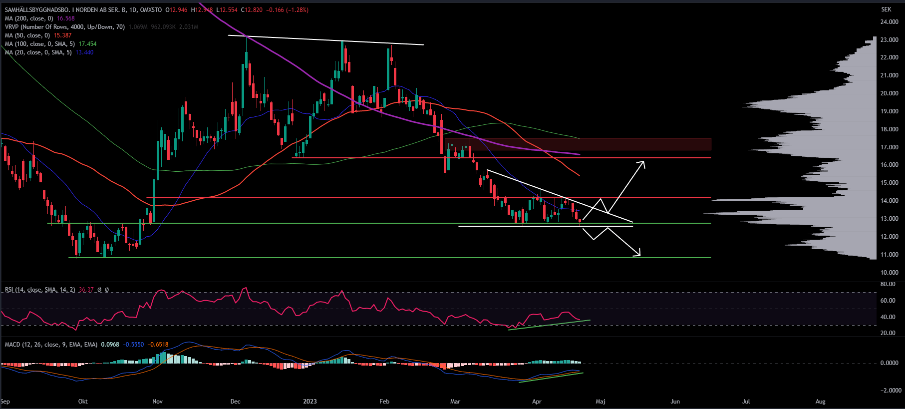
Task: Select the MA 20 indicator legend
Action: coord(38,52)
